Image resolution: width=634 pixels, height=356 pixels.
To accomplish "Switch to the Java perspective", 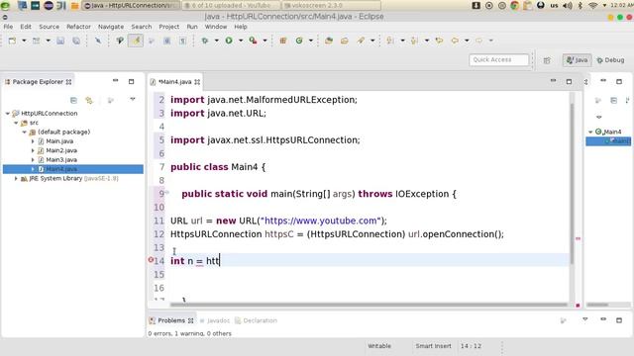I will click(x=577, y=60).
